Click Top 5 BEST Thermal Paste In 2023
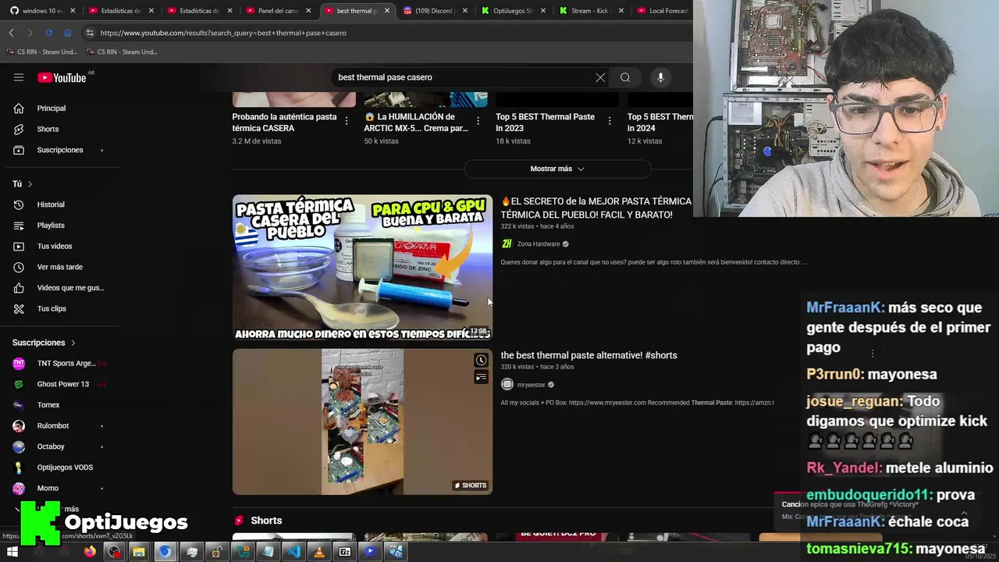The image size is (999, 562). pos(545,123)
